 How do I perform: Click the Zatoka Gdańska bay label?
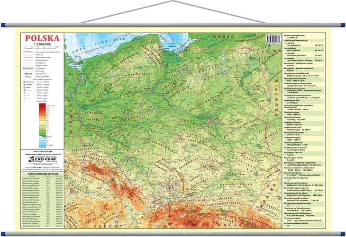pyautogui.click(x=171, y=44)
